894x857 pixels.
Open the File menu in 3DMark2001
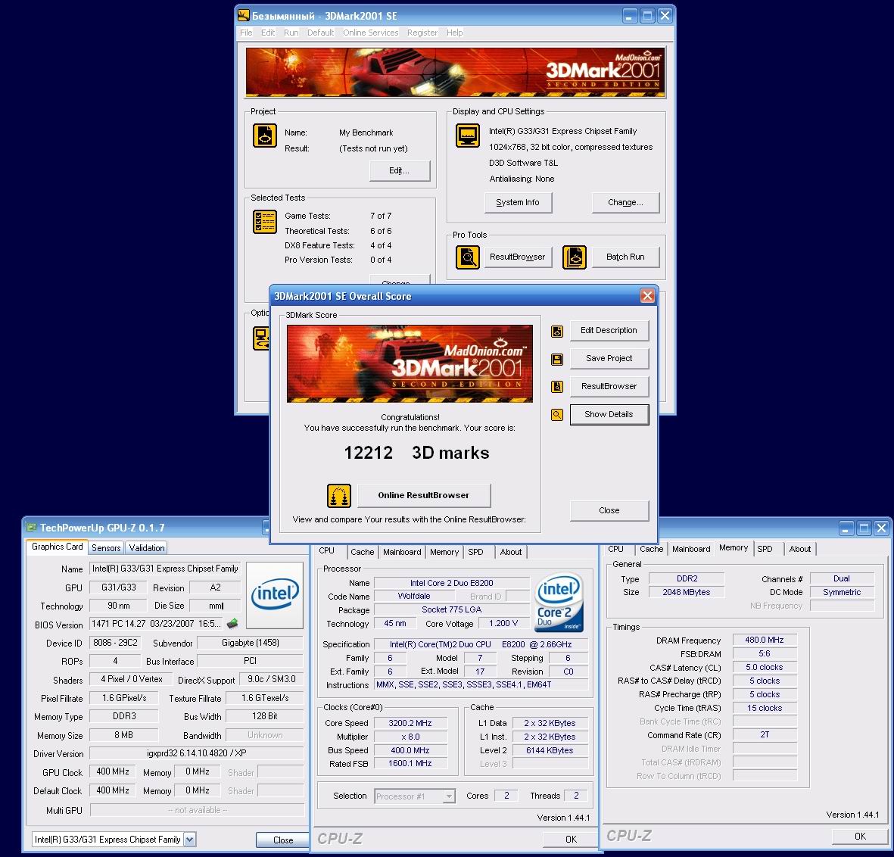[246, 33]
